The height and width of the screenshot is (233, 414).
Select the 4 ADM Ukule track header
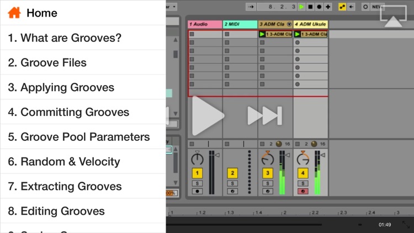[x=310, y=24]
